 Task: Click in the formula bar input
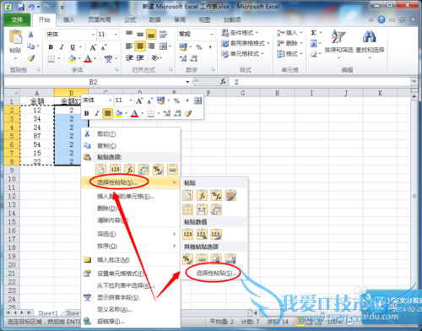pyautogui.click(x=321, y=82)
